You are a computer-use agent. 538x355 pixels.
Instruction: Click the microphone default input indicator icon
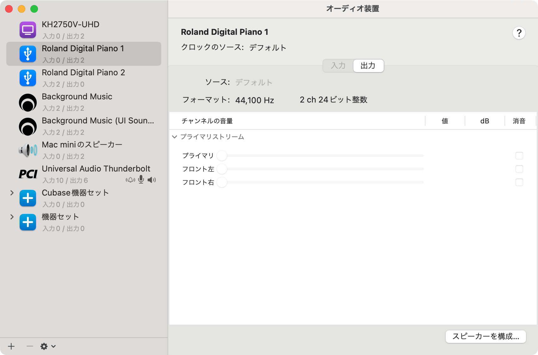point(141,179)
